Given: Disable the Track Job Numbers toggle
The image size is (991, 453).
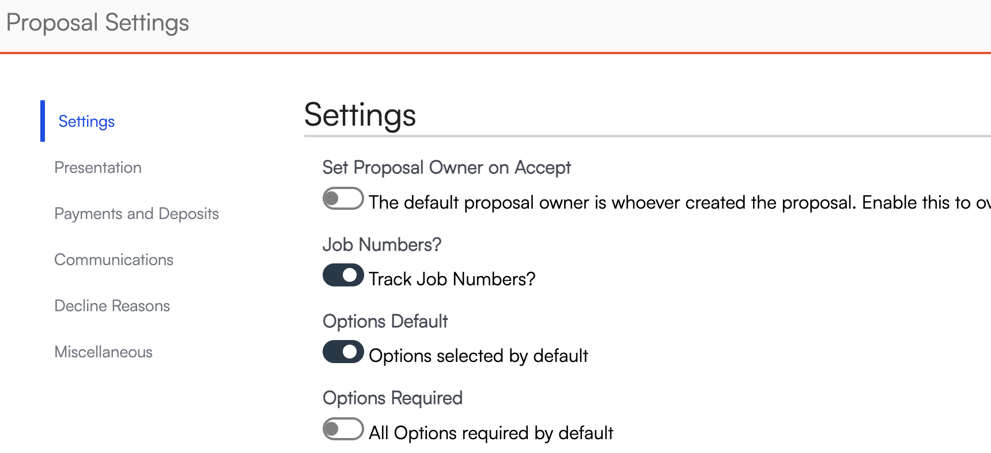Looking at the screenshot, I should pyautogui.click(x=343, y=275).
